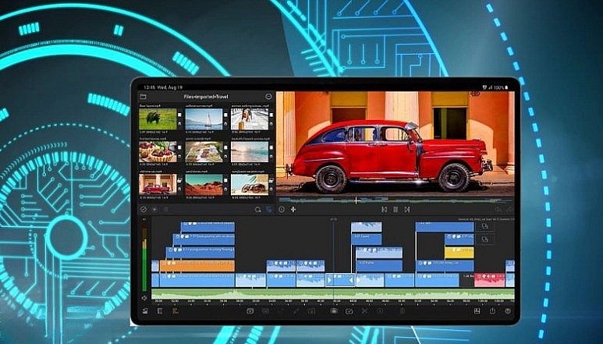Click the add clip plus icon
Screen dimensions: 603x344
click(293, 210)
